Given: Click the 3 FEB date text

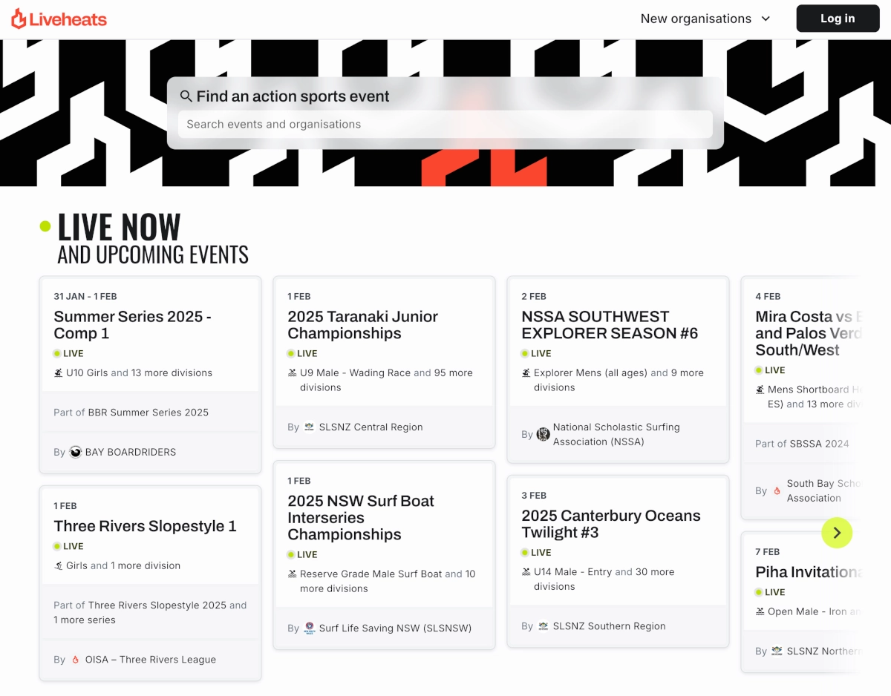Looking at the screenshot, I should tap(534, 496).
